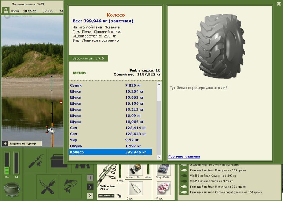
Task: Click the ЯД poison level bar
Action: 16,163
